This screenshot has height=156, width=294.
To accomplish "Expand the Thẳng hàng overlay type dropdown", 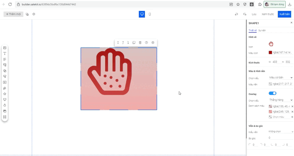I will [x=281, y=100].
